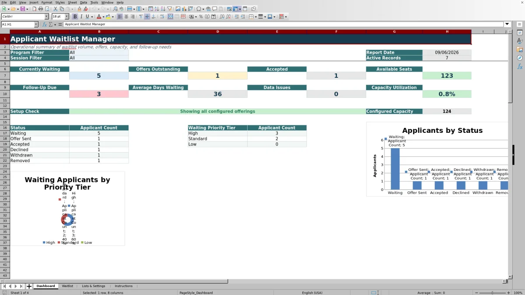Click the zoom slider in status bar
This screenshot has width=525, height=295.
492,293
